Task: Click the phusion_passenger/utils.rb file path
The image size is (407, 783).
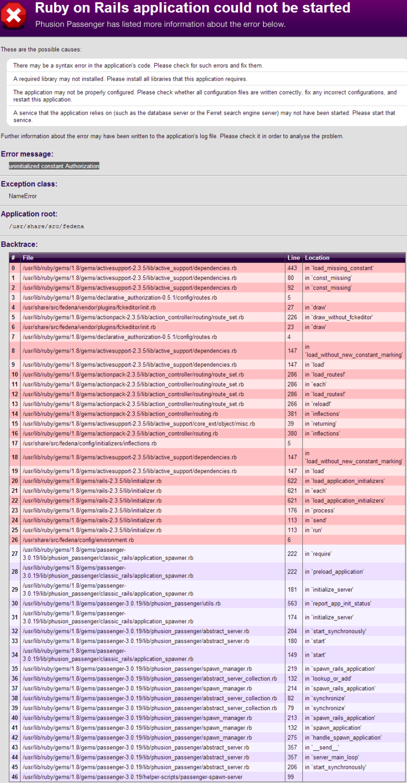Action: point(121,603)
